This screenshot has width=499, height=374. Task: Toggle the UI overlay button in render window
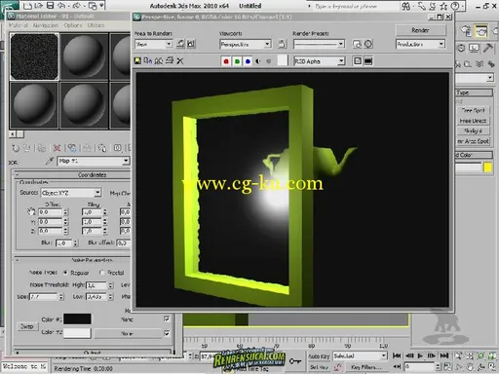coord(358,61)
